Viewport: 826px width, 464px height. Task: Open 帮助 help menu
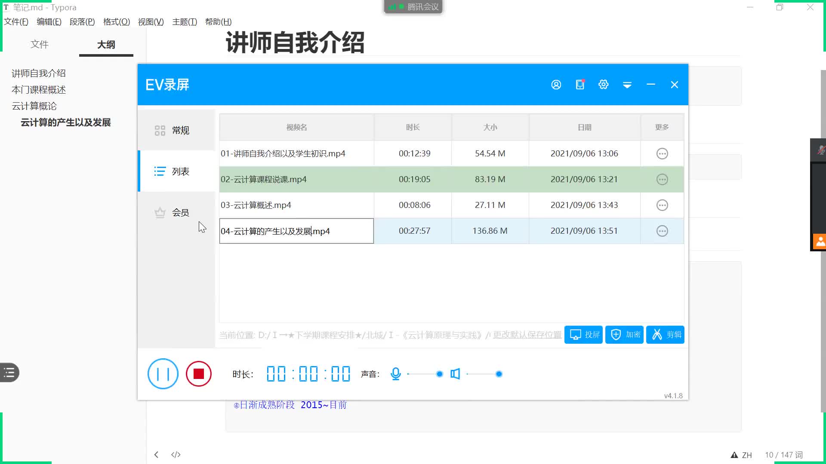pos(217,21)
